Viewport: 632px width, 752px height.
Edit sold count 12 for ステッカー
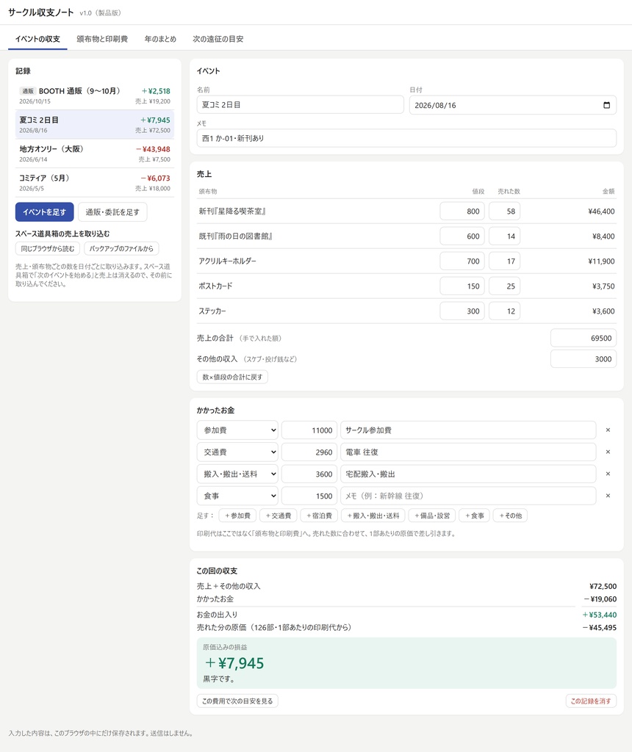click(504, 311)
